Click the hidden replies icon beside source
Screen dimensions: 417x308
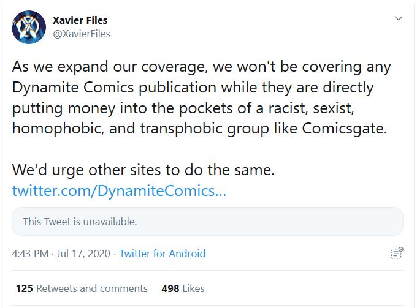[397, 253]
